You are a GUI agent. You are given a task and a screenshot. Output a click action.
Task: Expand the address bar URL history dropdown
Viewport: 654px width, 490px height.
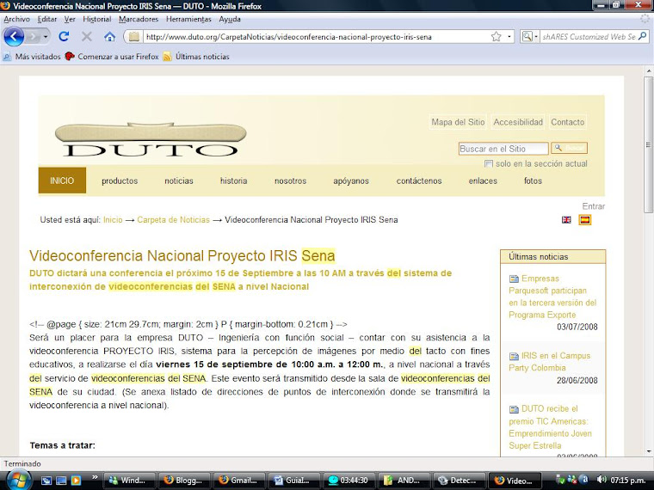point(509,37)
